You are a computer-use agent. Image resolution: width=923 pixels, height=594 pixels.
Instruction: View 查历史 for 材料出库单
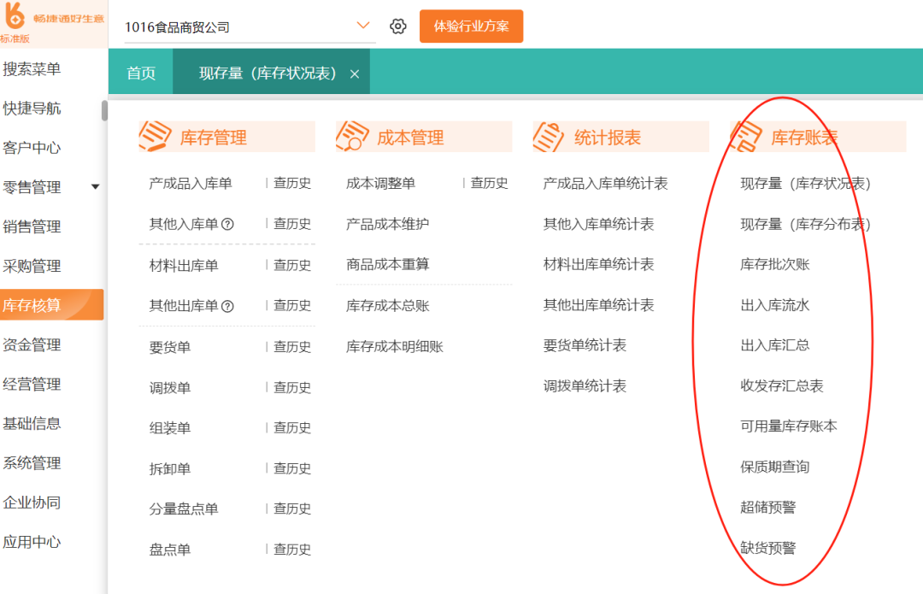(292, 265)
